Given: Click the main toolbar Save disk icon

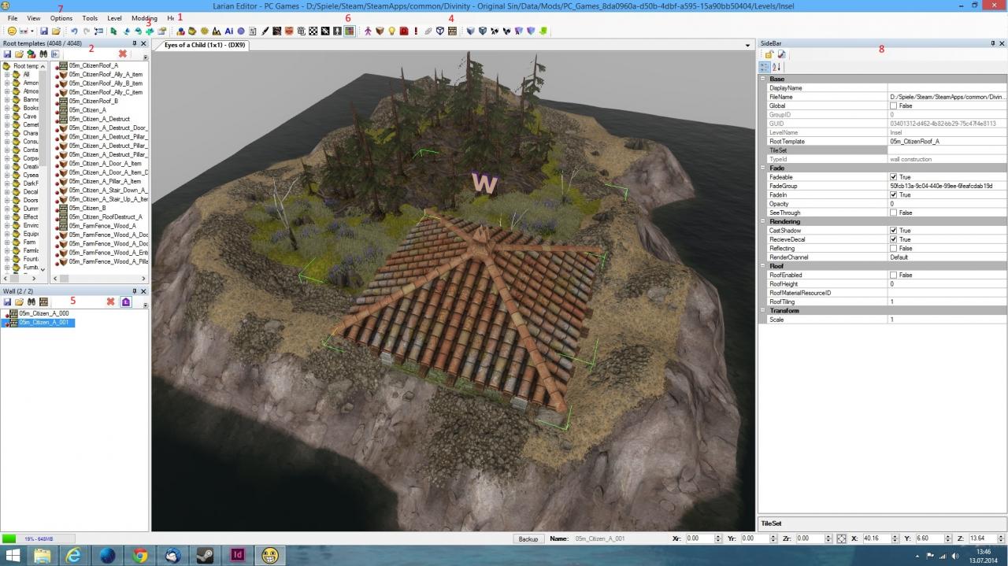Looking at the screenshot, I should pos(43,31).
